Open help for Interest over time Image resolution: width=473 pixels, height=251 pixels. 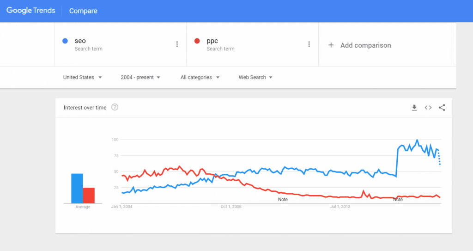tap(115, 107)
